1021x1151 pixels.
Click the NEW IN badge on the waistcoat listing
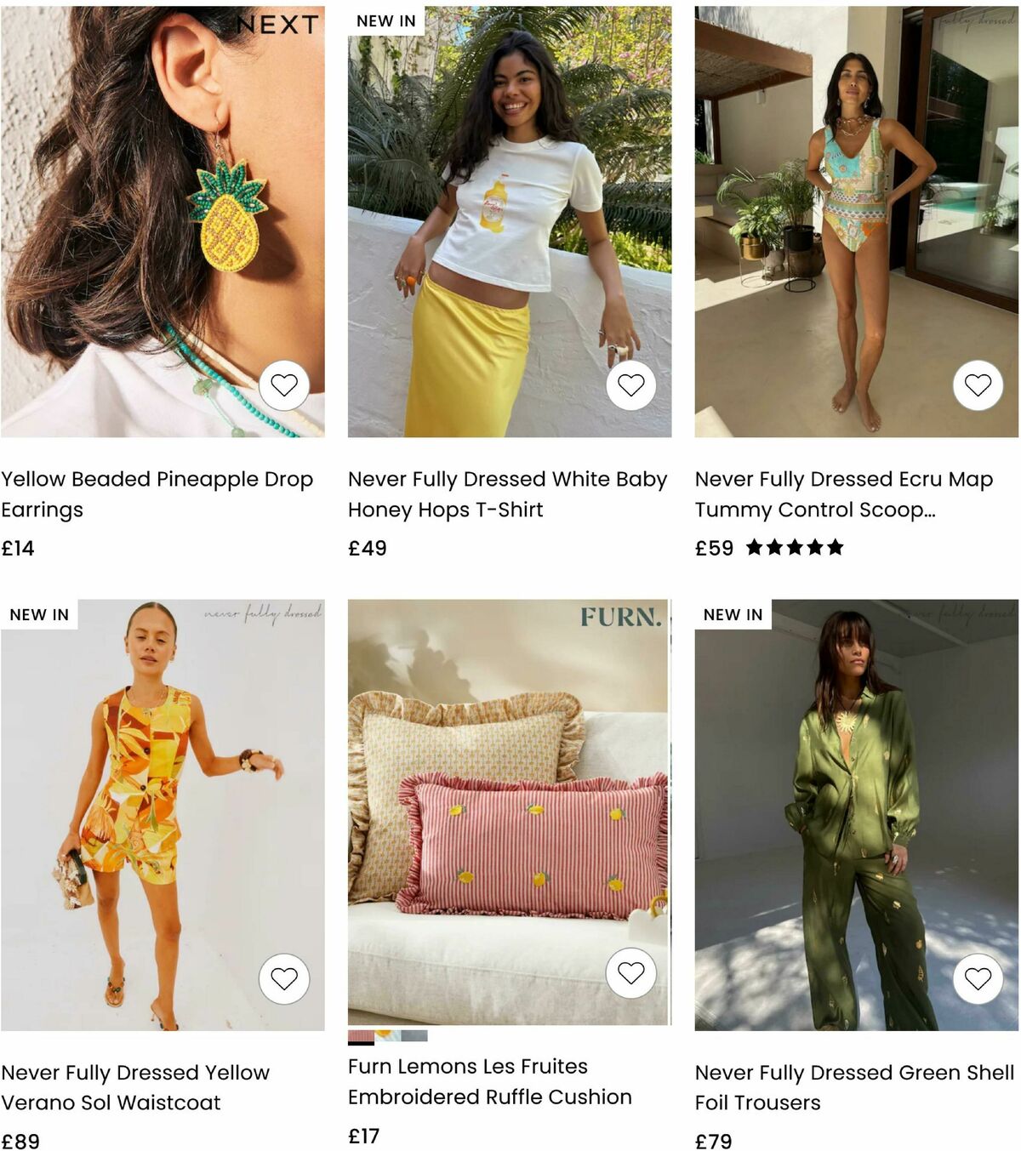pyautogui.click(x=39, y=613)
